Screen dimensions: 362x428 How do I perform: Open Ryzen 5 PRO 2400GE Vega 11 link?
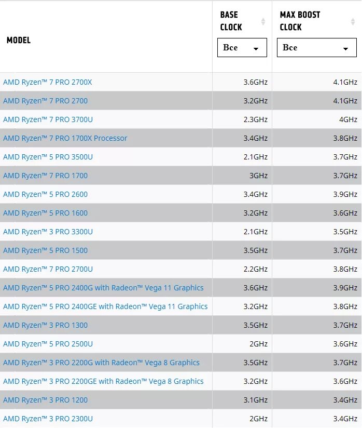pyautogui.click(x=105, y=306)
